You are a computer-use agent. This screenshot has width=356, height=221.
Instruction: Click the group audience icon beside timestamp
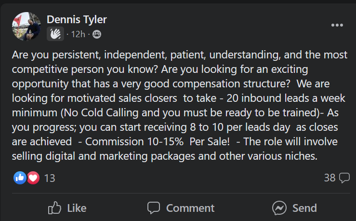tap(96, 34)
